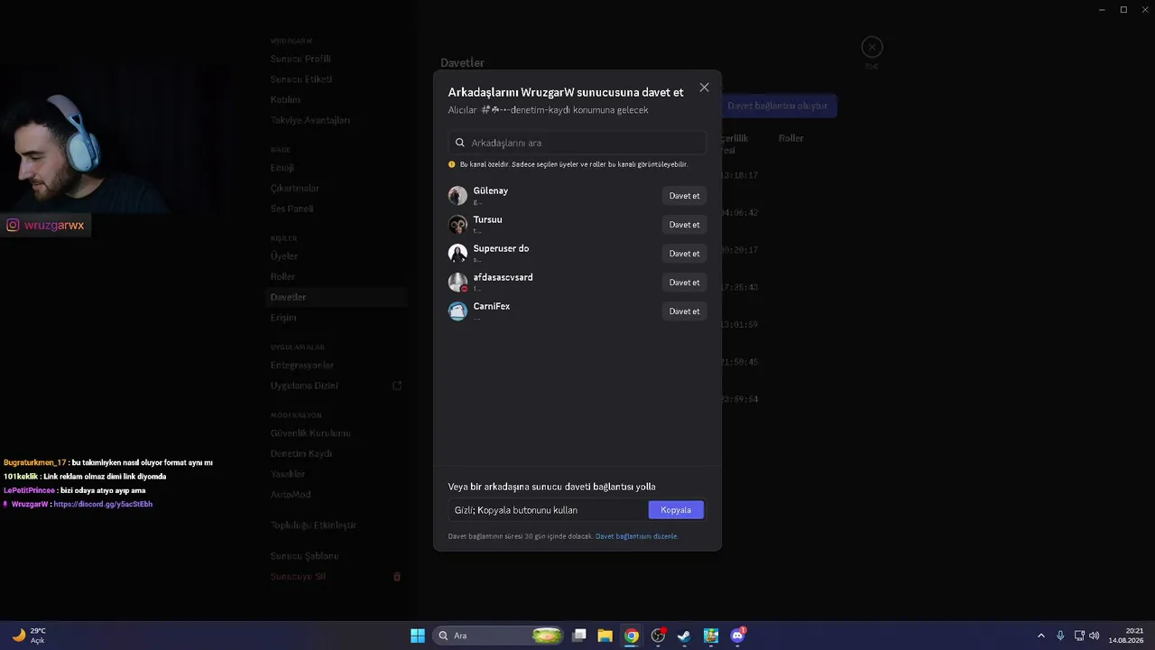The height and width of the screenshot is (650, 1155).
Task: Focus the Arkadaşlarını ara search field
Action: click(577, 143)
